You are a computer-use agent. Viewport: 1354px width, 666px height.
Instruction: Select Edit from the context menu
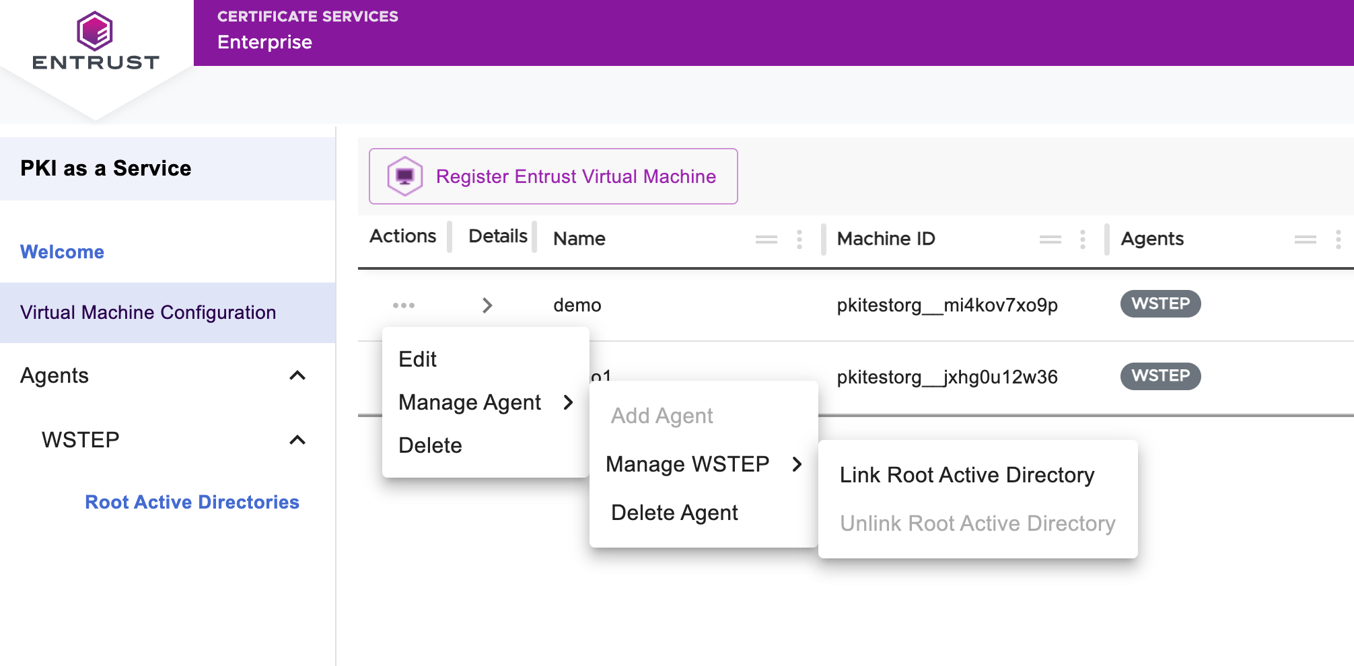(417, 359)
